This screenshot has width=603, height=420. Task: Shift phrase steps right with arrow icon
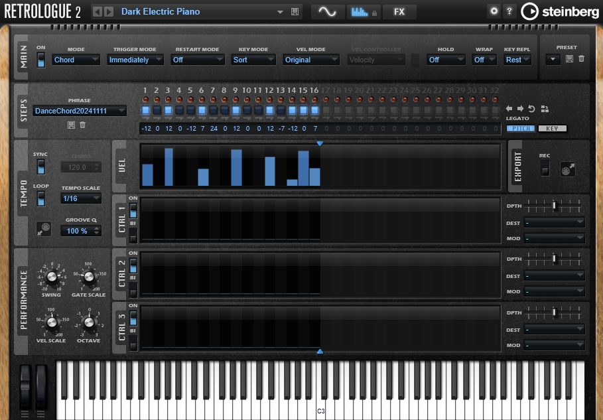[x=521, y=109]
